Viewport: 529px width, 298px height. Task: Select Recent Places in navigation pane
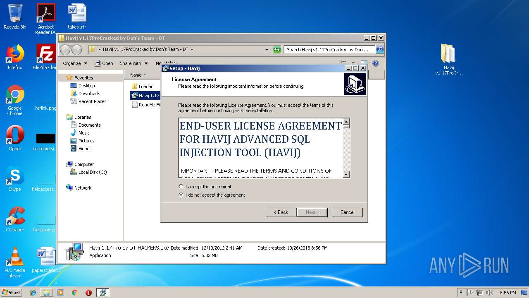(x=92, y=101)
